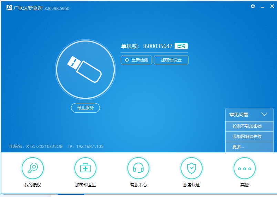Click computer name XTZJ-20210325QB

tap(44, 147)
